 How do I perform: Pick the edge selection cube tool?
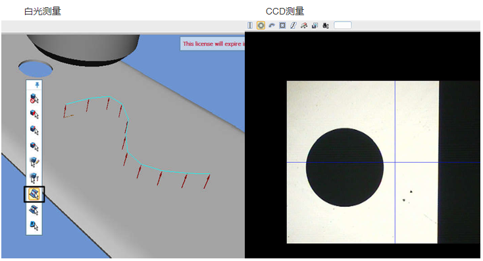pos(34,130)
